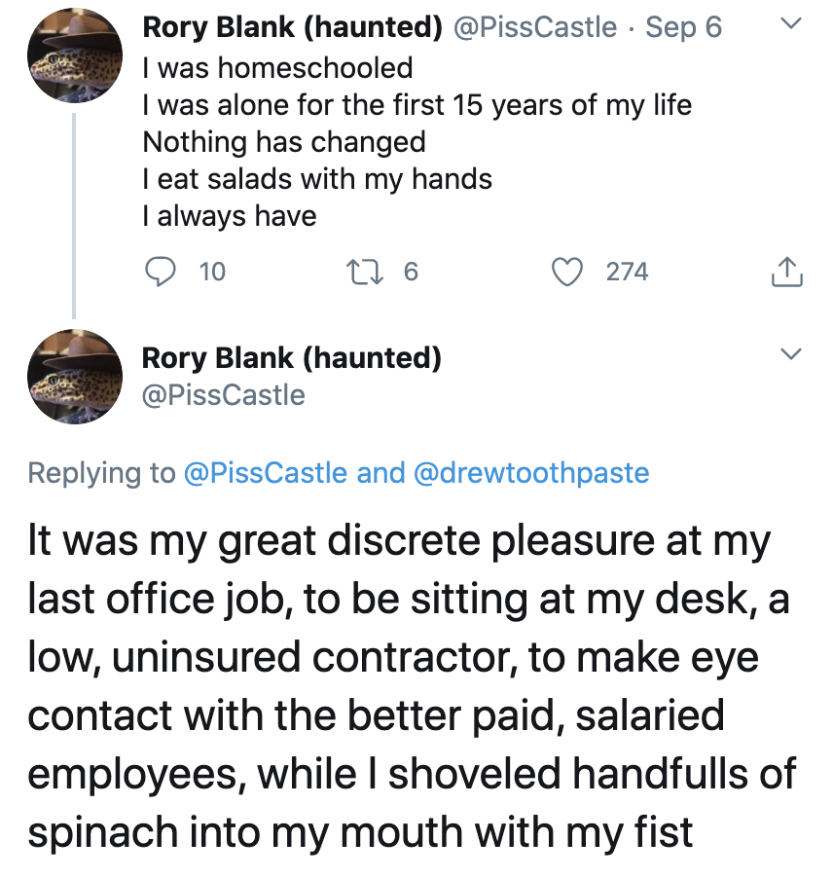
Task: Like the first tweet with heart icon
Action: coord(567,272)
